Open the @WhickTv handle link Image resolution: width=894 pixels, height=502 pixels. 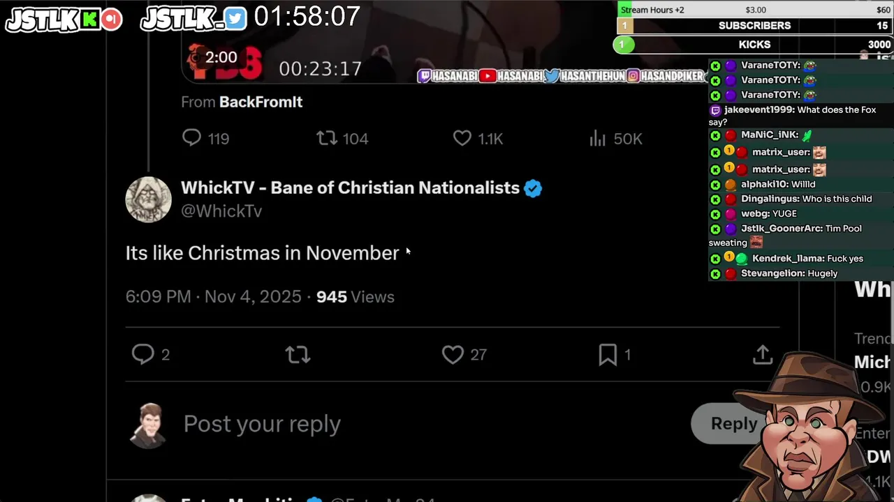point(221,211)
